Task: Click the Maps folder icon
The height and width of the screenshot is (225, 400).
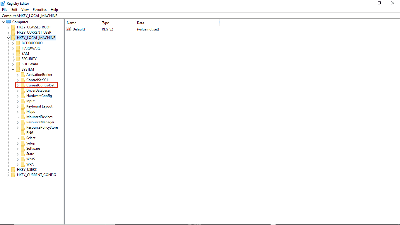Action: point(23,112)
